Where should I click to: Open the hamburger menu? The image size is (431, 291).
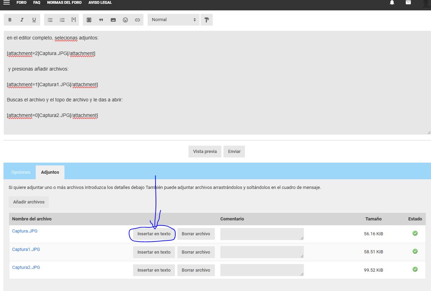coord(7,2)
